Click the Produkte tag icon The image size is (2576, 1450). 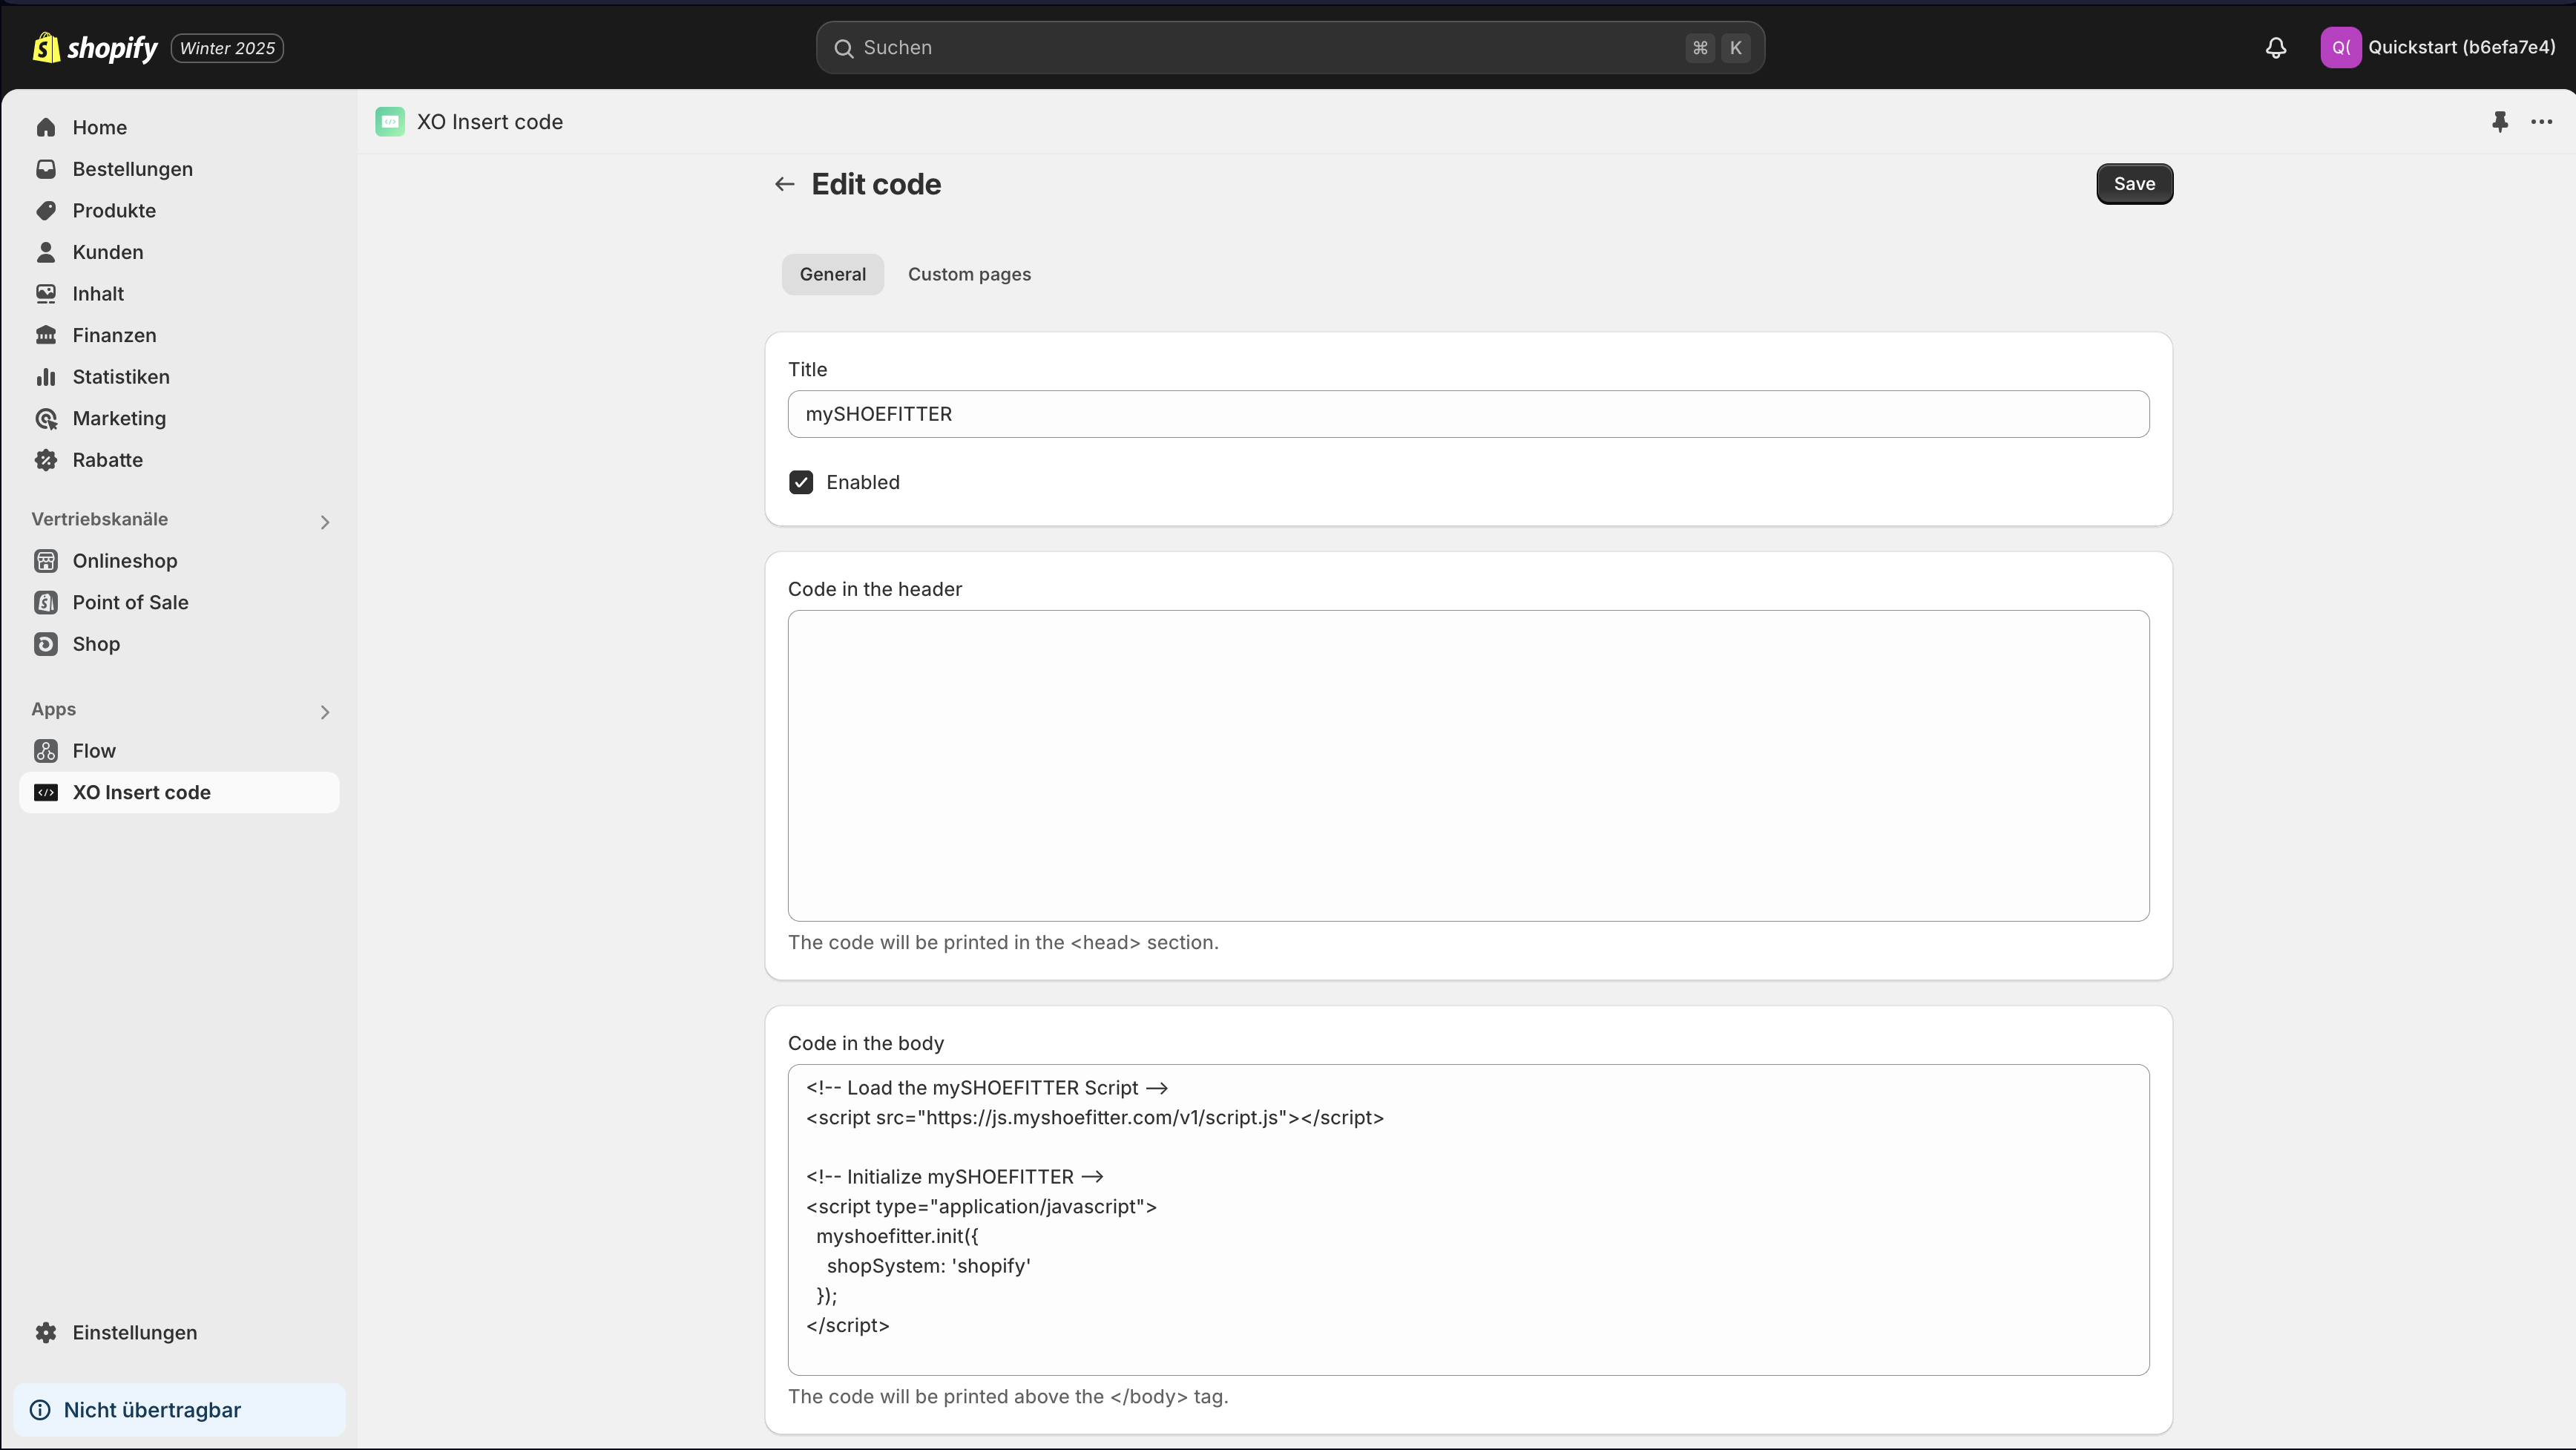pos(46,210)
